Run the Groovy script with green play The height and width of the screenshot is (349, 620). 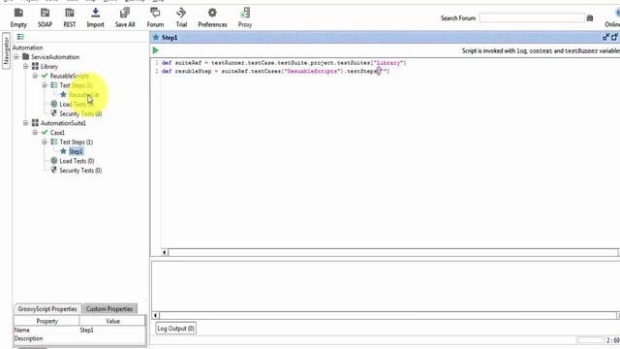point(155,50)
